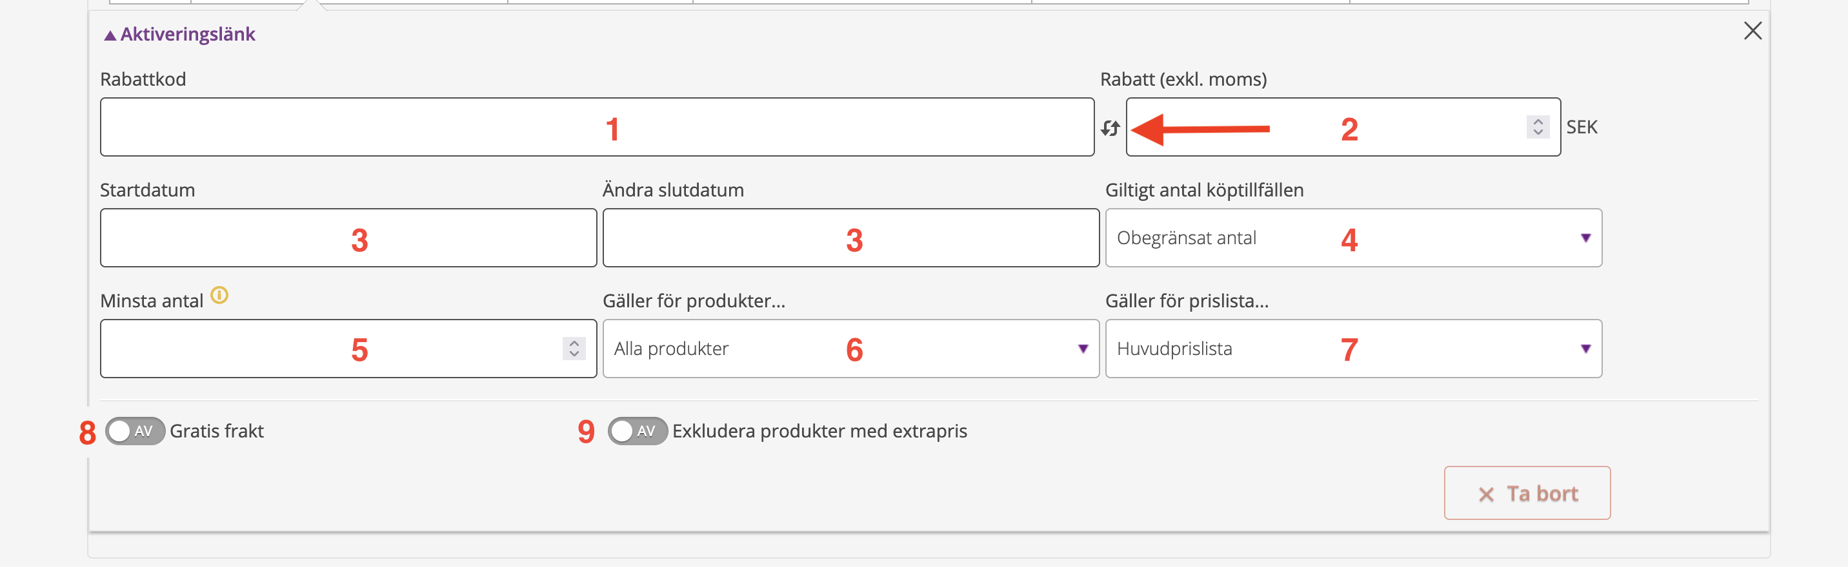Image resolution: width=1848 pixels, height=567 pixels.
Task: Click the generate discount code refresh icon
Action: coord(1110,128)
